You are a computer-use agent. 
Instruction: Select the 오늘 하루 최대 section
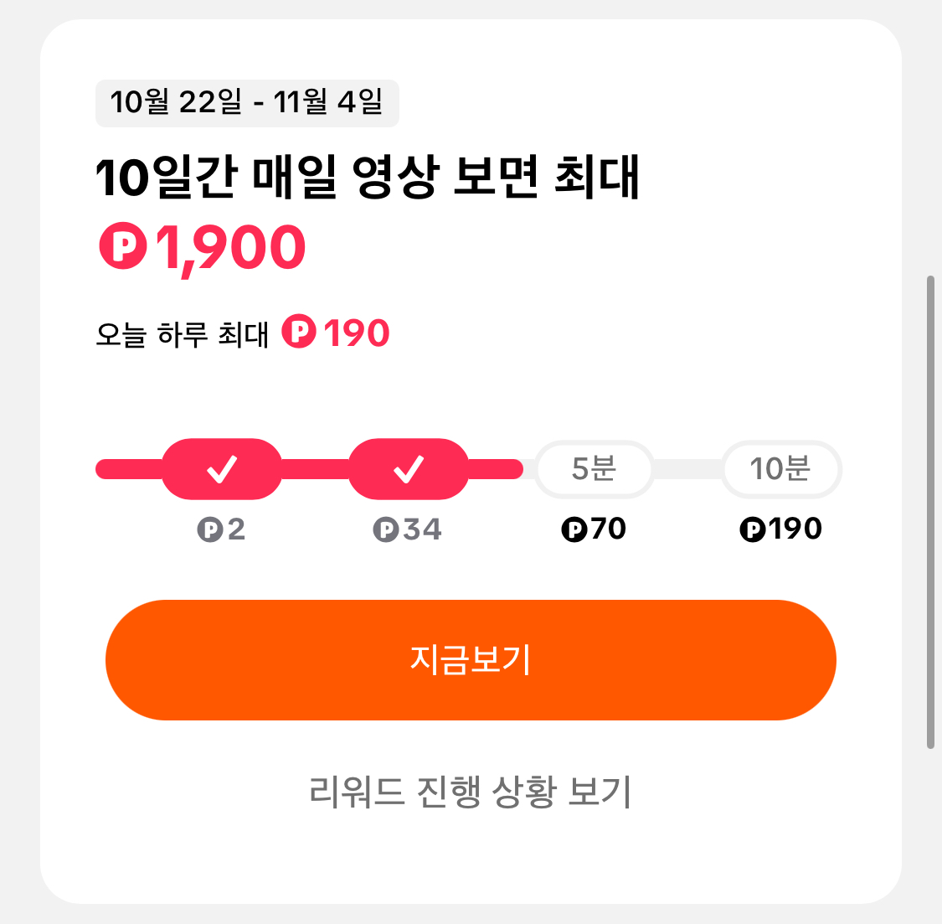point(243,333)
